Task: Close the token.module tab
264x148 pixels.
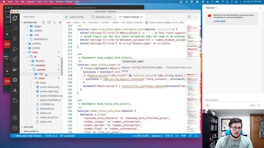Action: (141, 17)
